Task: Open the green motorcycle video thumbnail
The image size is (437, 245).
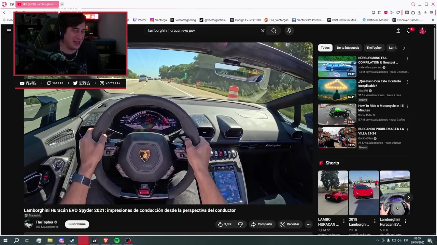Action: coord(337,114)
